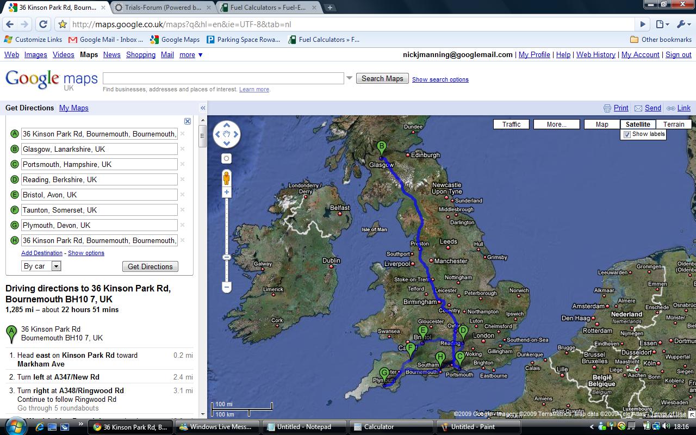This screenshot has width=696, height=435.
Task: Click the green A marker in directions list
Action: click(x=11, y=334)
